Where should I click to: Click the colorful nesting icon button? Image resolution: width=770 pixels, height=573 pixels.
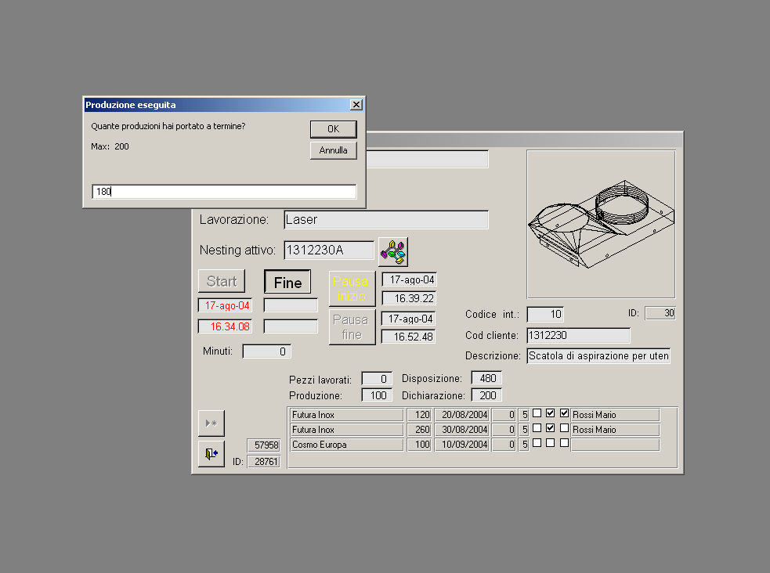point(393,252)
